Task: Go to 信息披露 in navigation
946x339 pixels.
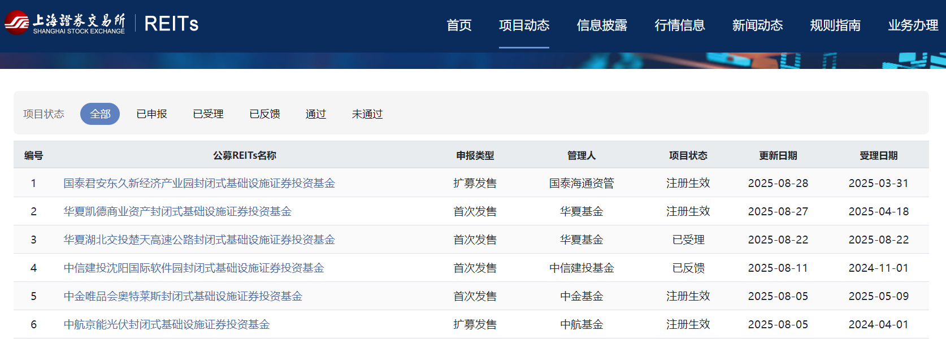Action: coord(602,25)
